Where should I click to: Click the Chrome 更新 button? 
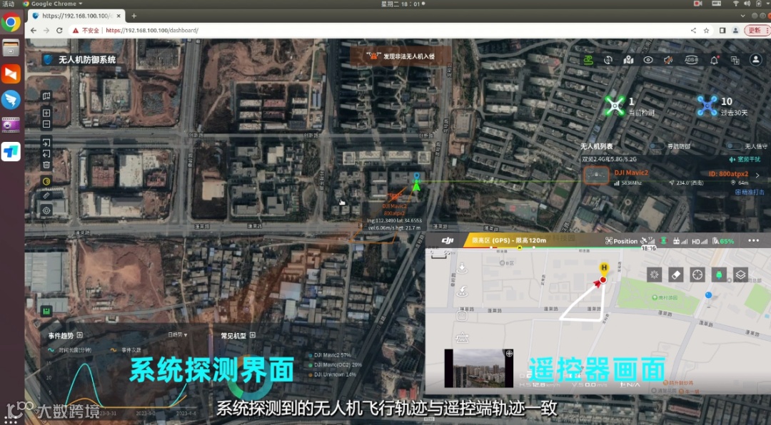tap(757, 31)
